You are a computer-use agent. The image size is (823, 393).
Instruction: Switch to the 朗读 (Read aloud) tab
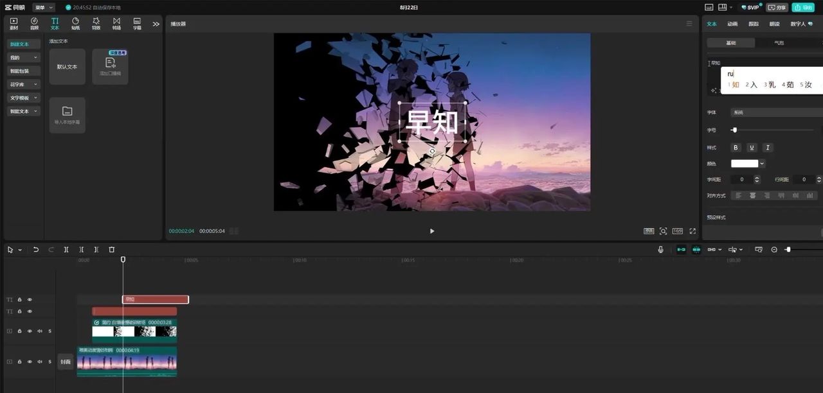774,24
